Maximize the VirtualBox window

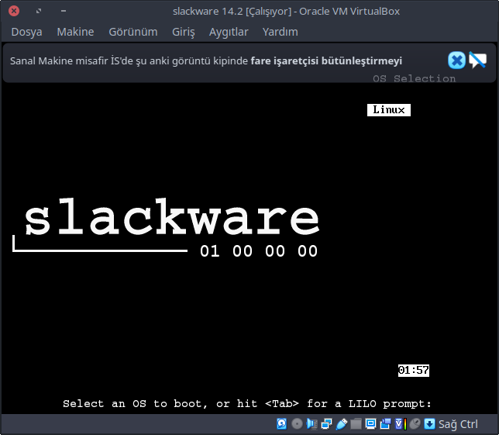click(39, 11)
